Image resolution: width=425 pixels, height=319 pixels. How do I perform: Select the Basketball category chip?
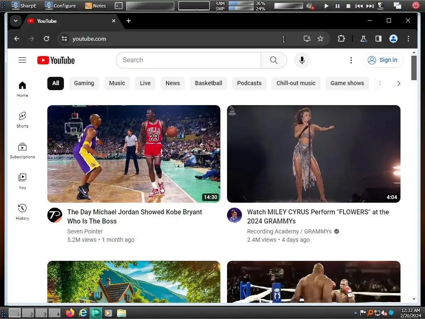[x=208, y=83]
